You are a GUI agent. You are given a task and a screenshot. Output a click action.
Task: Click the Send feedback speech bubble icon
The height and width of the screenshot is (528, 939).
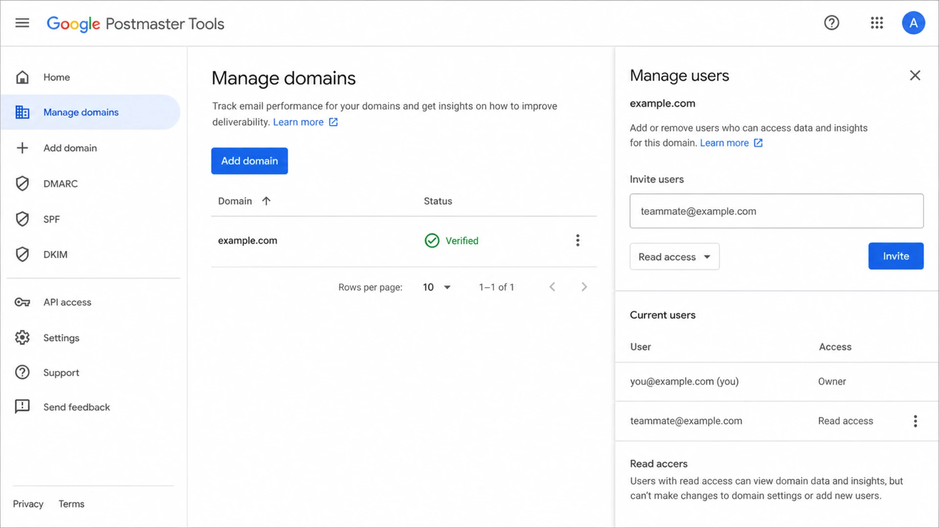tap(22, 407)
